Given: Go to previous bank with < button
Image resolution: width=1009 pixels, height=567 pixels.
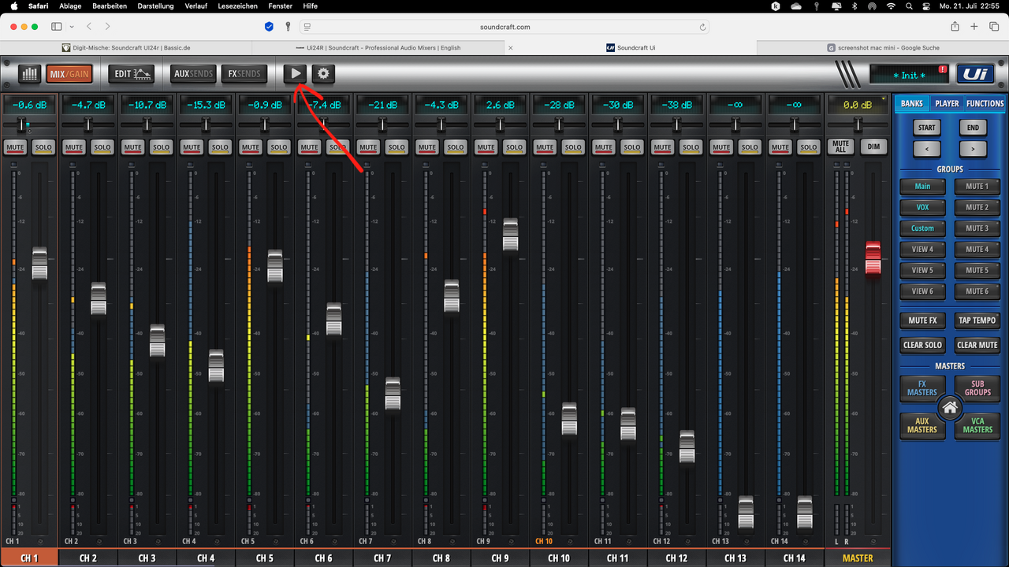Looking at the screenshot, I should click(x=927, y=149).
